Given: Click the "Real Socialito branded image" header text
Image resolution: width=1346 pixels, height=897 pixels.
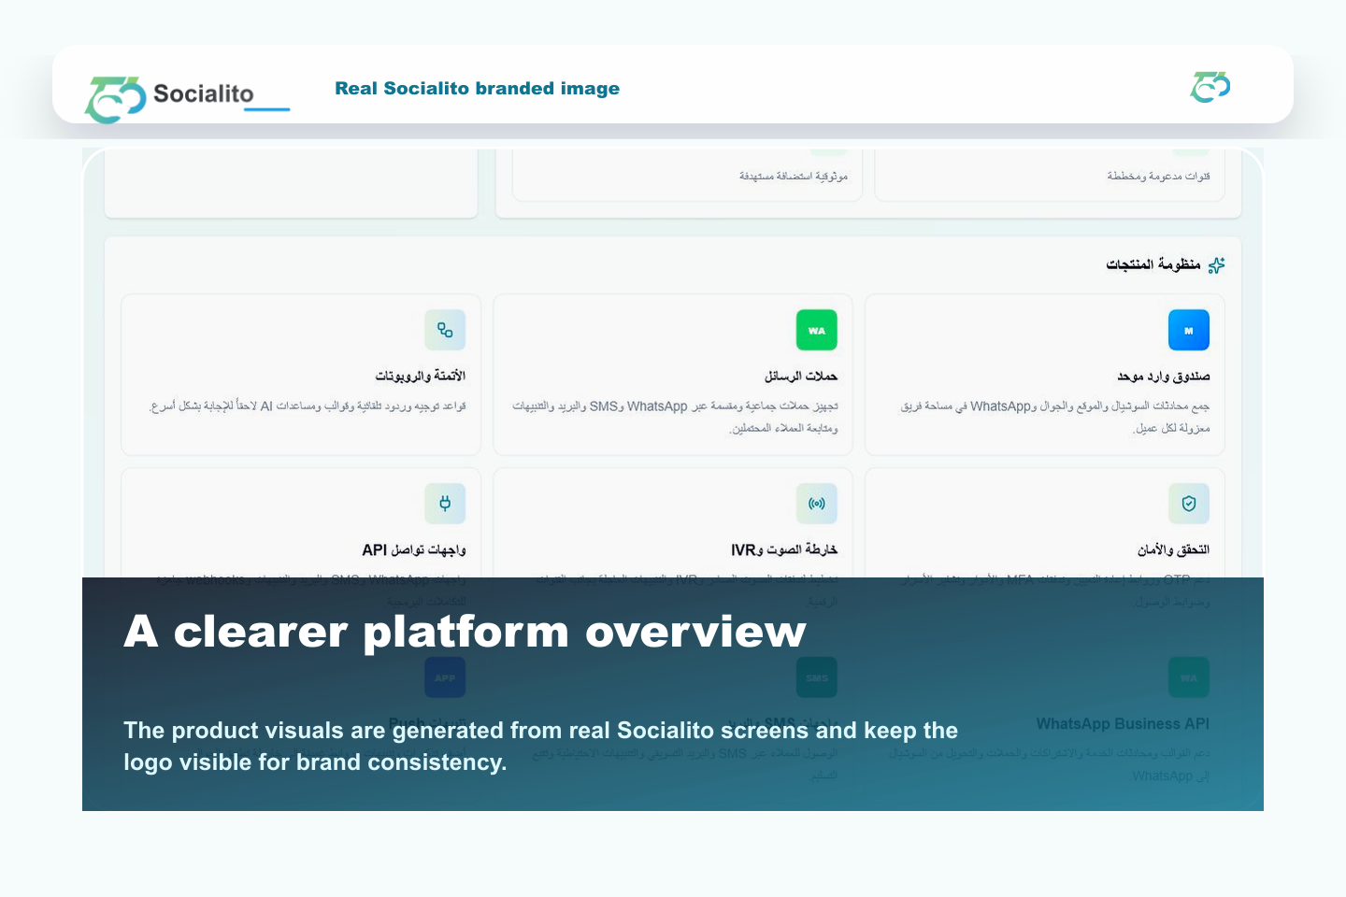Looking at the screenshot, I should (x=478, y=88).
